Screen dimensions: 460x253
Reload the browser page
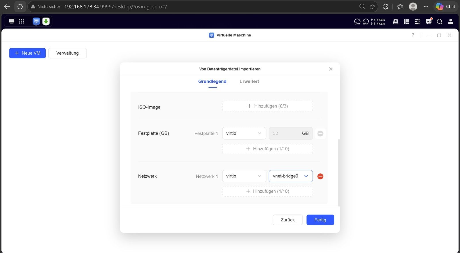tap(20, 6)
